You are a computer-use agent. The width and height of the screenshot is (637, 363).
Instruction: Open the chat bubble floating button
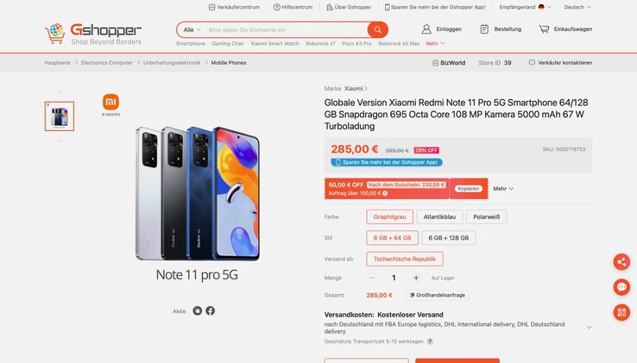(621, 287)
